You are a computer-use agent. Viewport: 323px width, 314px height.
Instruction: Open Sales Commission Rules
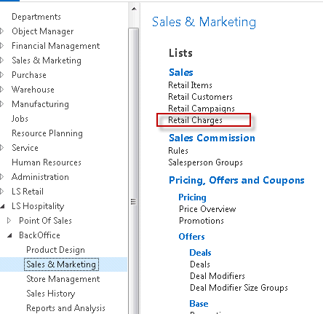click(178, 151)
